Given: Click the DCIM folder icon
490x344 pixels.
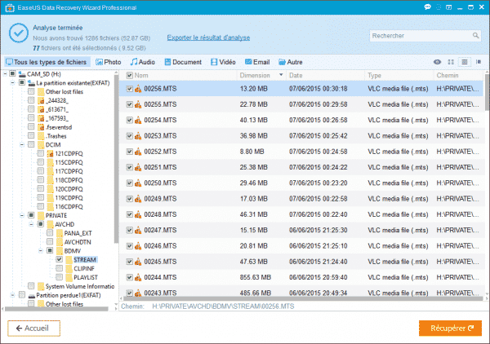Looking at the screenshot, I should tap(41, 145).
